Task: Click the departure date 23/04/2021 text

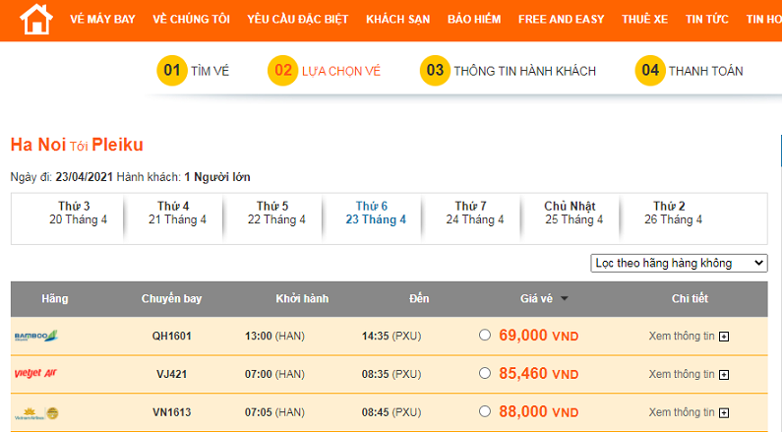Action: [x=85, y=177]
